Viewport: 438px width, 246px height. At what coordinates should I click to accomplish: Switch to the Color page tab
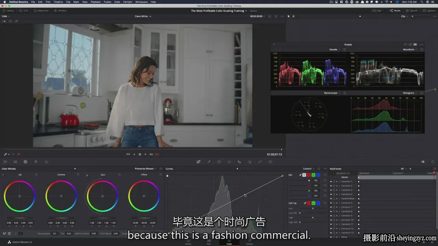(x=229, y=242)
